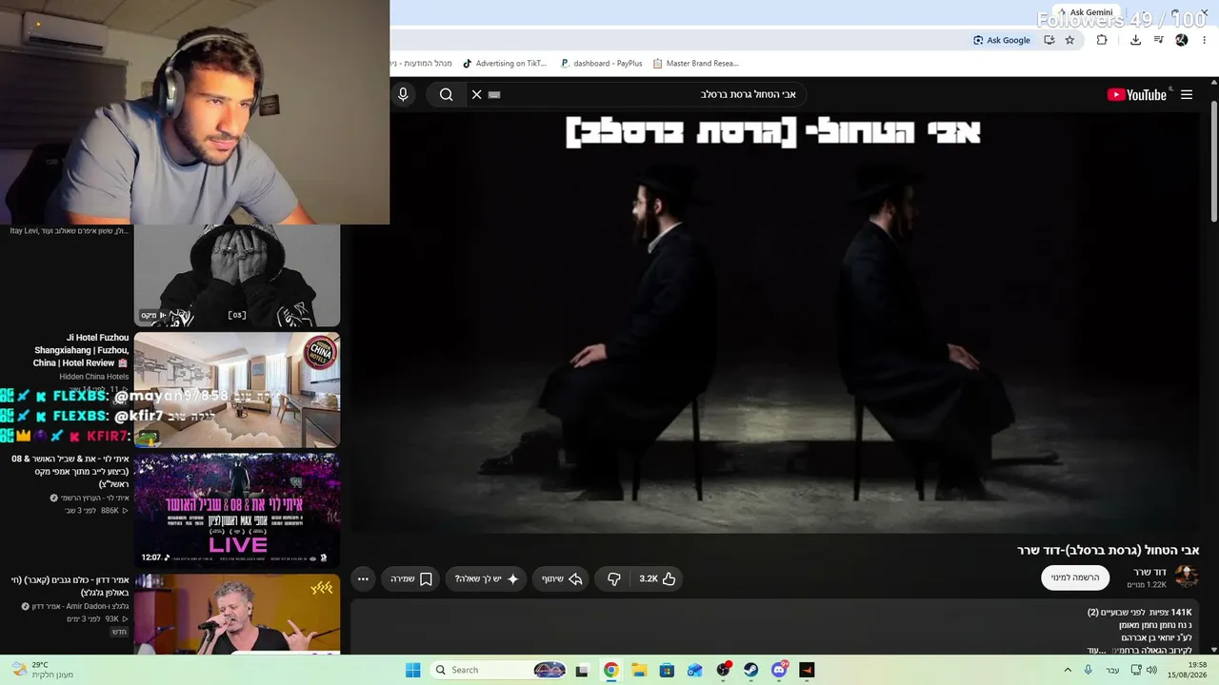Open the Advertising on TikTok bookmark
The image size is (1219, 685).
(505, 64)
